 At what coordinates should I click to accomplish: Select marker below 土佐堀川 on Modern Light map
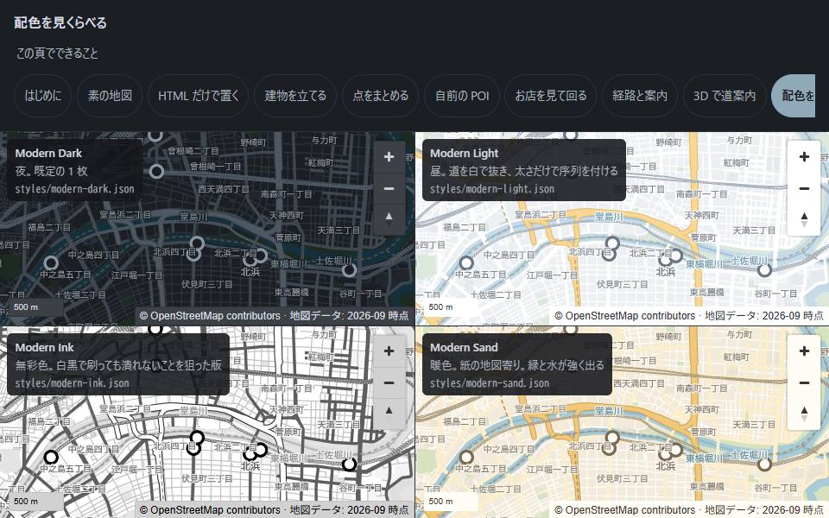[764, 270]
